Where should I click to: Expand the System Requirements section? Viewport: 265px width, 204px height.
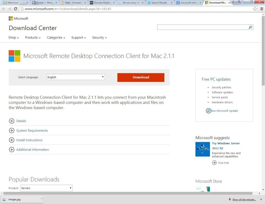coord(12,131)
